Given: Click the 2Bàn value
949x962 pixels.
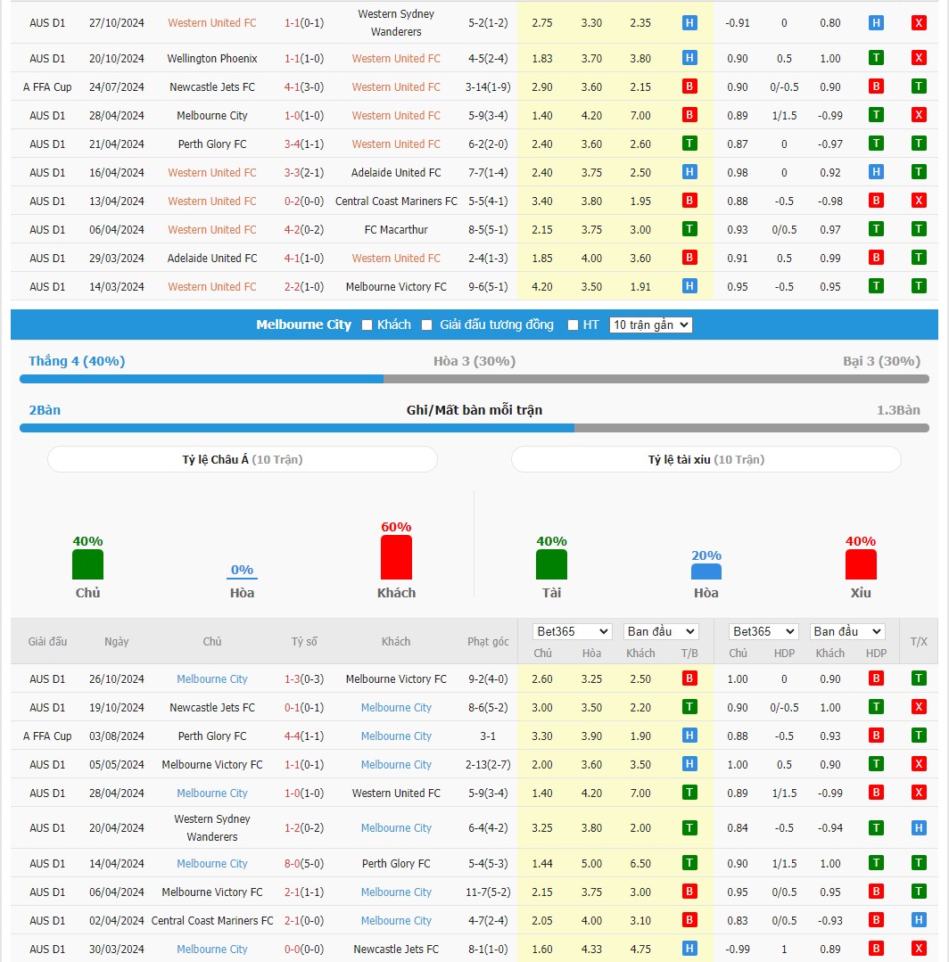Looking at the screenshot, I should tap(45, 410).
